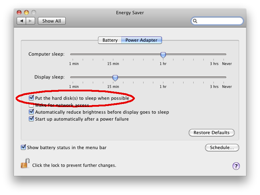Enable Wake for network access
The image size is (260, 195).
click(x=31, y=105)
